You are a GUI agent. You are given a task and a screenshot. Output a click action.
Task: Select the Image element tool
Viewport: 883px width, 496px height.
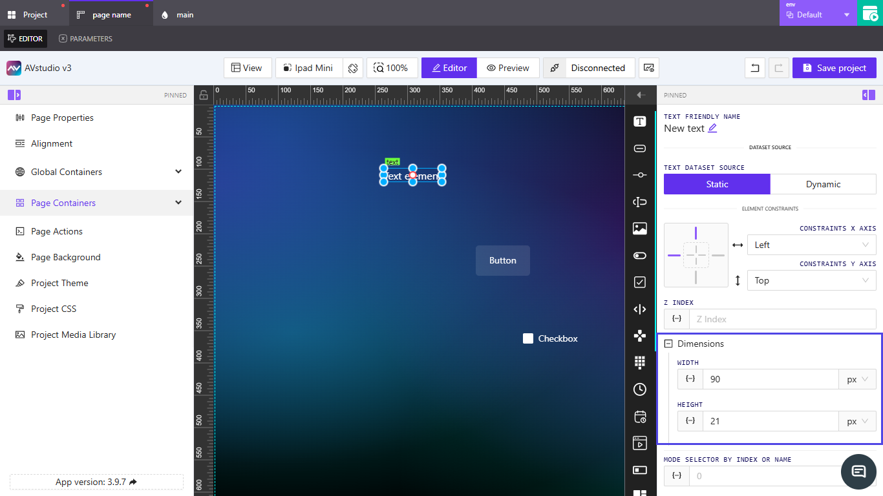[640, 229]
